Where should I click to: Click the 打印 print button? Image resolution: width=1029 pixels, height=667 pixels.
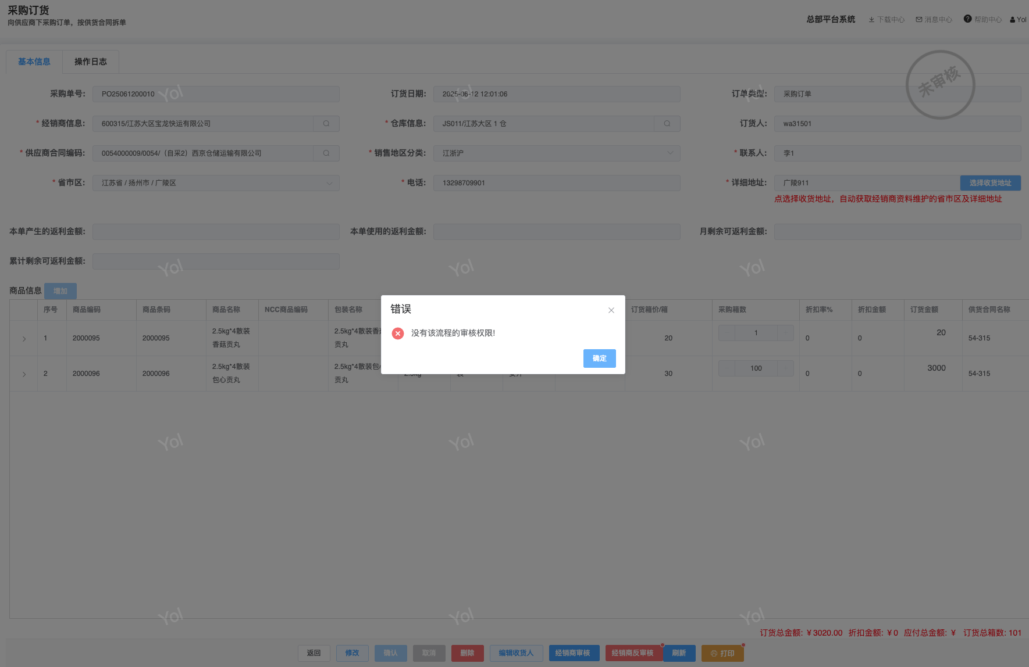[x=722, y=653]
